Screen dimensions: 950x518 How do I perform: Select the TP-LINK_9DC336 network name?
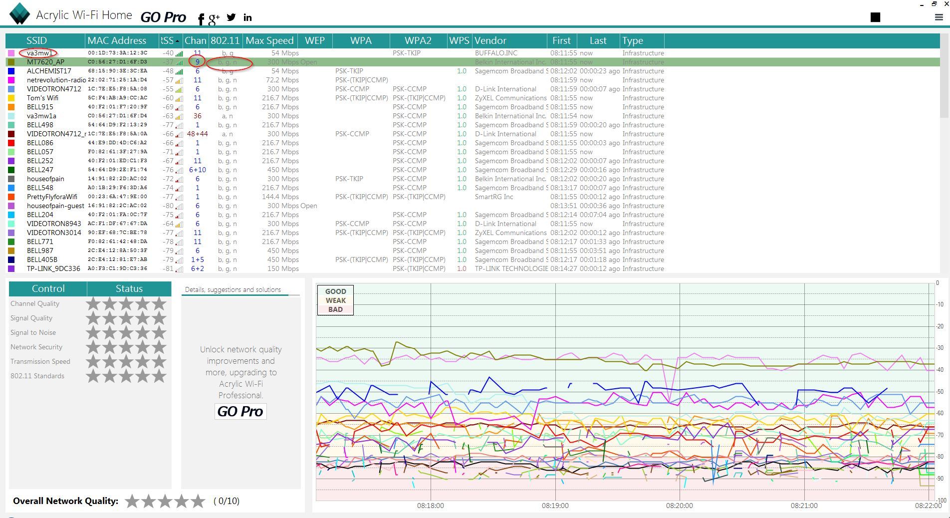click(x=53, y=268)
